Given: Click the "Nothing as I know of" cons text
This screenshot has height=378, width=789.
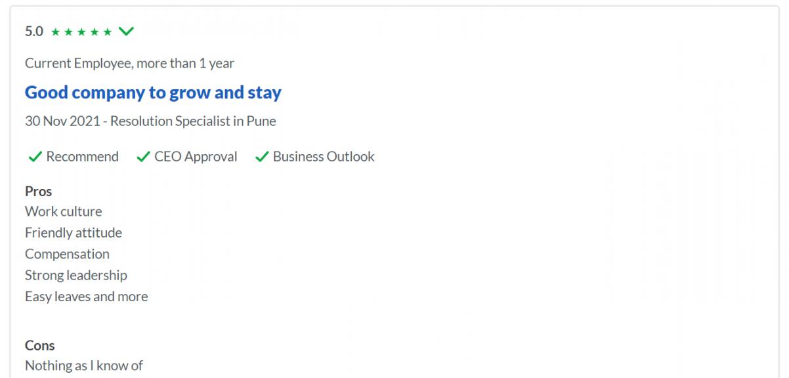Looking at the screenshot, I should coord(84,366).
